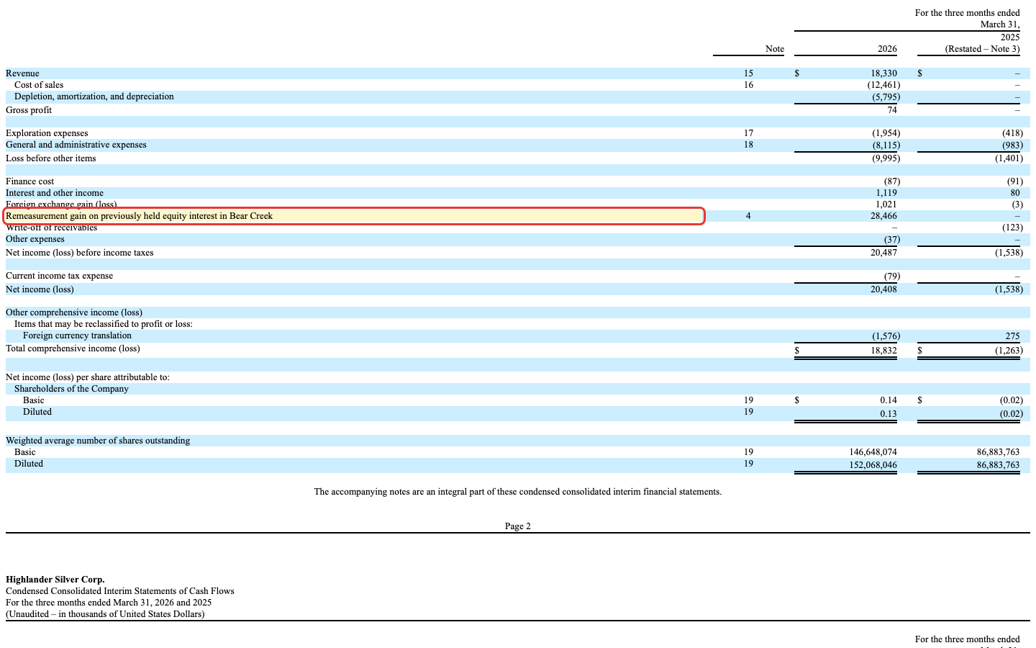The width and height of the screenshot is (1036, 648).
Task: Select the Gross profit label
Action: tap(29, 110)
